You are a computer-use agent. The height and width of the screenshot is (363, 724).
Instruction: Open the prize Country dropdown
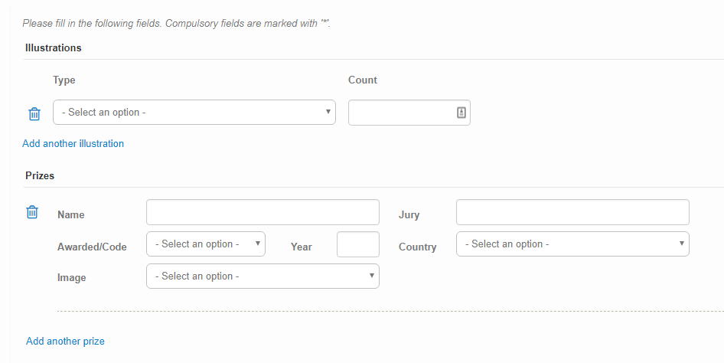coord(572,244)
